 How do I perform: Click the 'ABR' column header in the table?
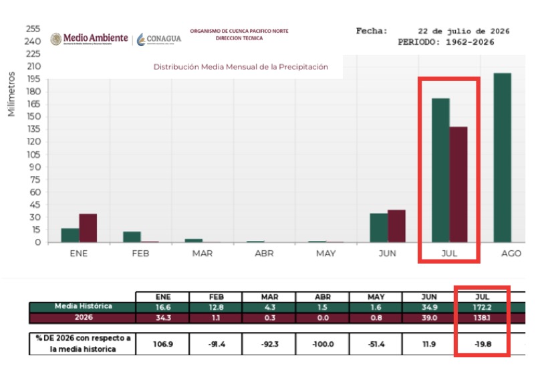pos(323,297)
